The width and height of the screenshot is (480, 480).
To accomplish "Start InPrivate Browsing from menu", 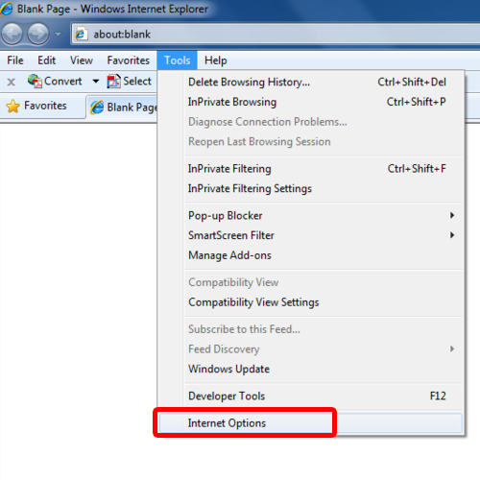I will click(x=310, y=102).
